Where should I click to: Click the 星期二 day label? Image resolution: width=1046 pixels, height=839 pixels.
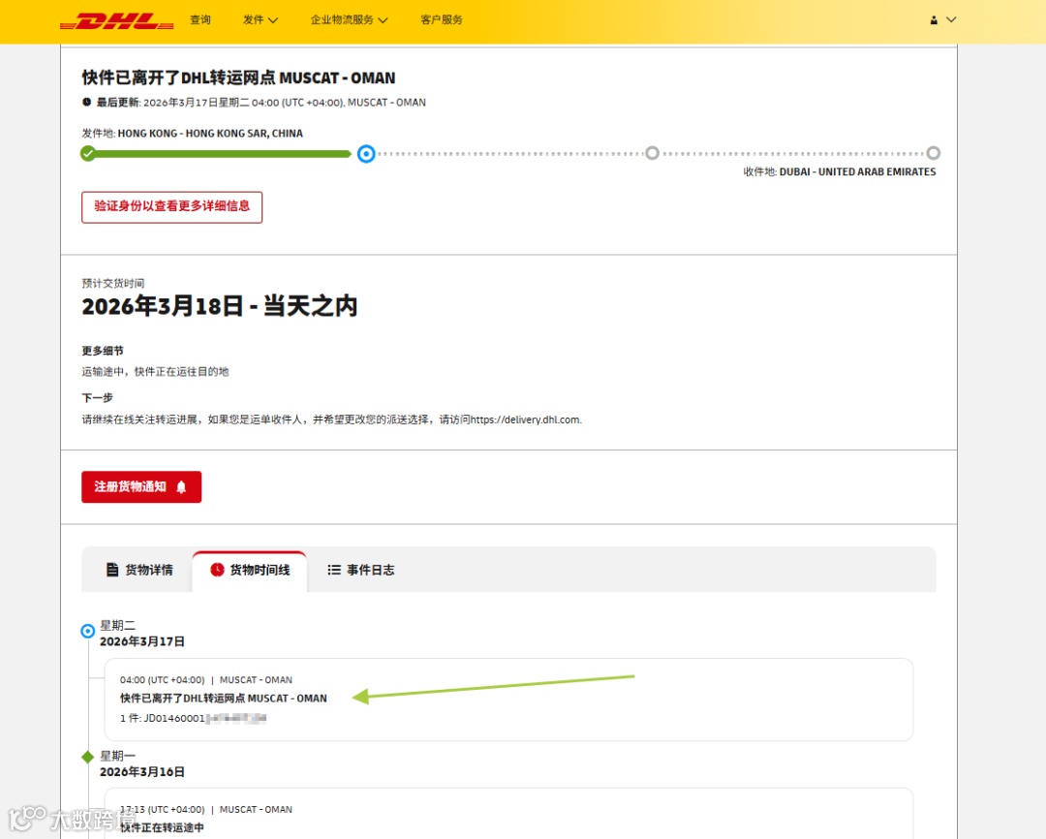pyautogui.click(x=117, y=626)
